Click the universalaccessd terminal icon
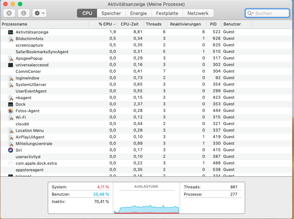294x219 pixels. click(11, 65)
